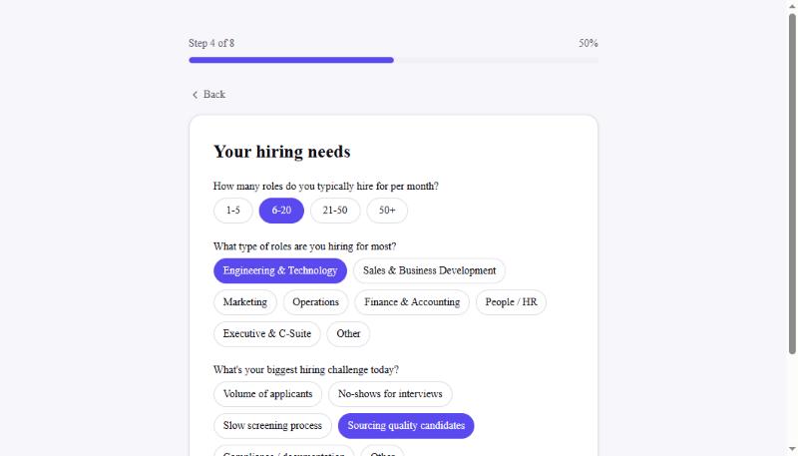Choose Executive & C-Suite role type

[266, 334]
